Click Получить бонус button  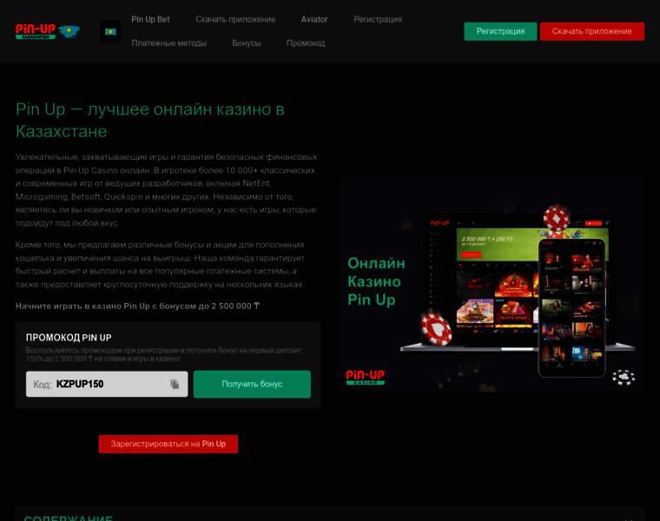tap(252, 384)
